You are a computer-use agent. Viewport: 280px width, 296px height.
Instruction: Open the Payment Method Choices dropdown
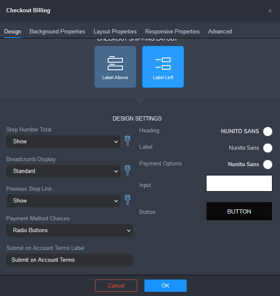point(70,230)
